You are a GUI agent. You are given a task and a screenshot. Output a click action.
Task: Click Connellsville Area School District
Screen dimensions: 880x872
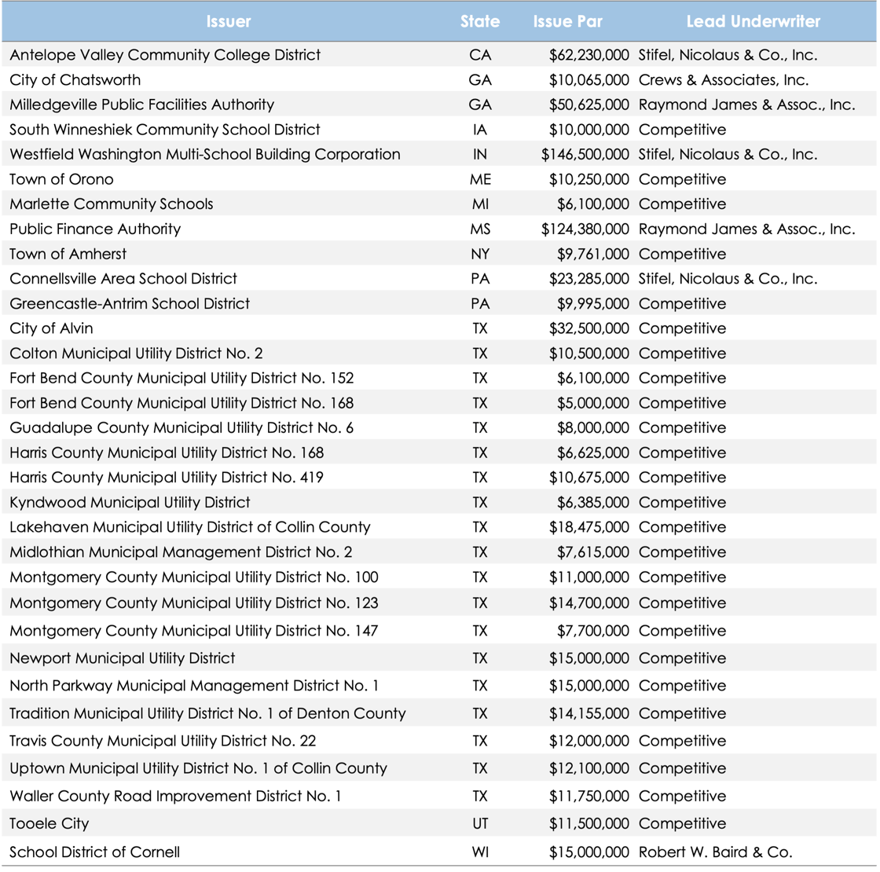point(123,278)
